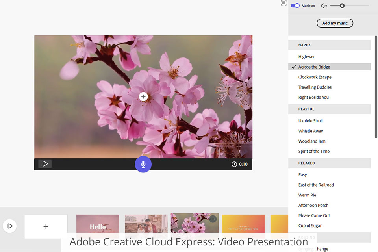This screenshot has height=252, width=378.
Task: Click the Add my music button
Action: point(335,23)
